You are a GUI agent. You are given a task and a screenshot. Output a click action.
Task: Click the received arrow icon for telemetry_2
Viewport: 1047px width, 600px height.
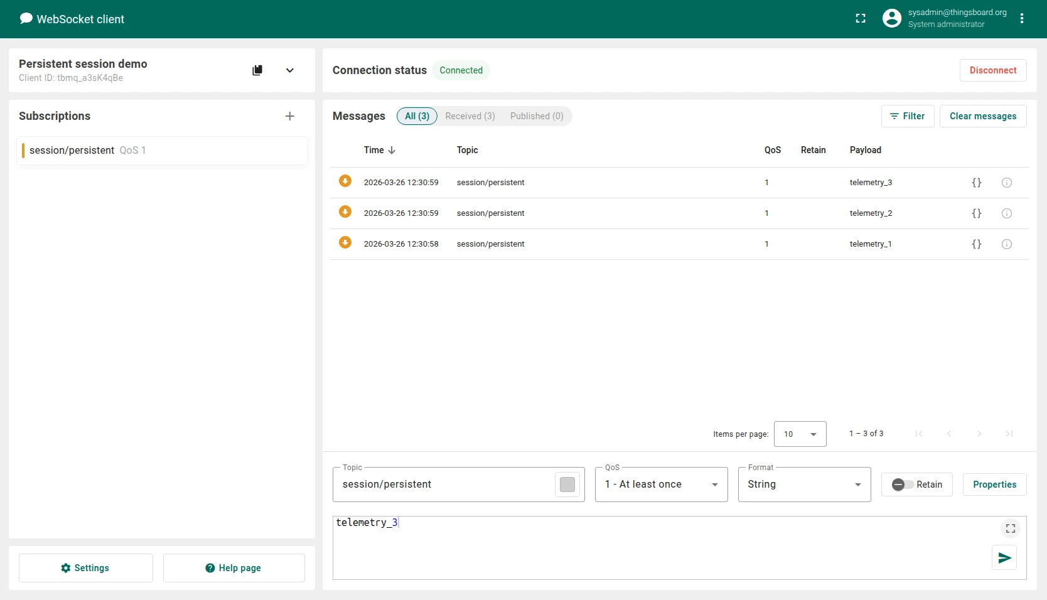point(345,212)
